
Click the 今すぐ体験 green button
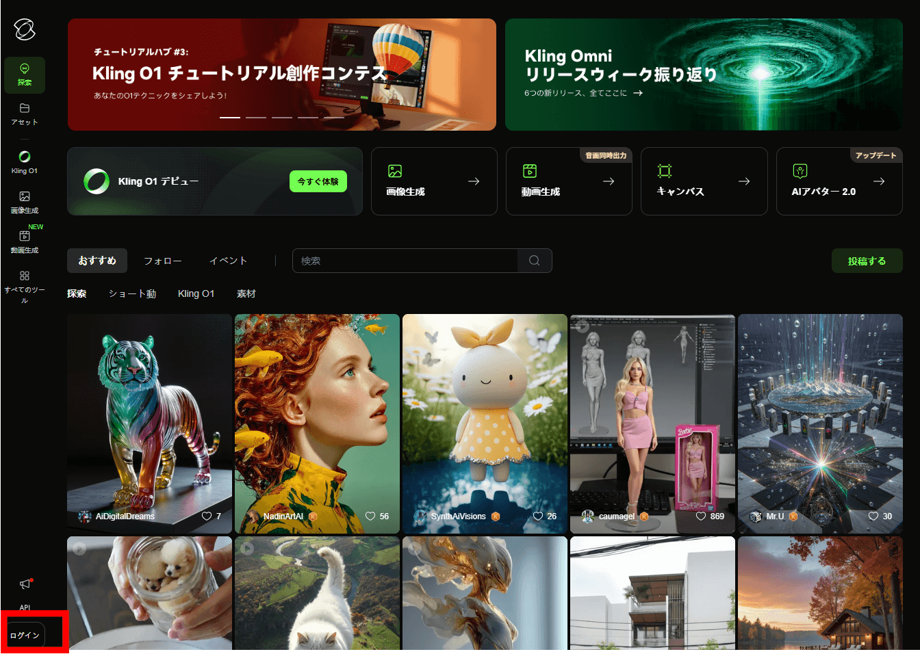click(x=318, y=181)
